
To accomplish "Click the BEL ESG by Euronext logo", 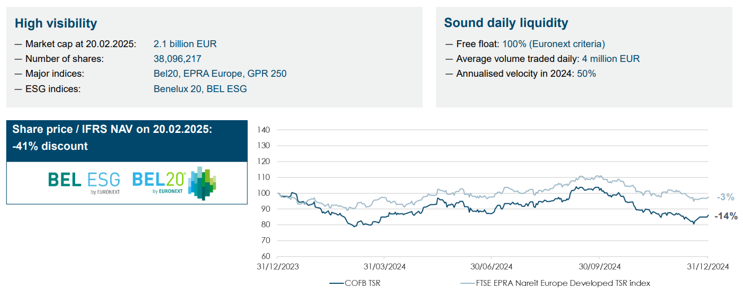I will point(84,183).
